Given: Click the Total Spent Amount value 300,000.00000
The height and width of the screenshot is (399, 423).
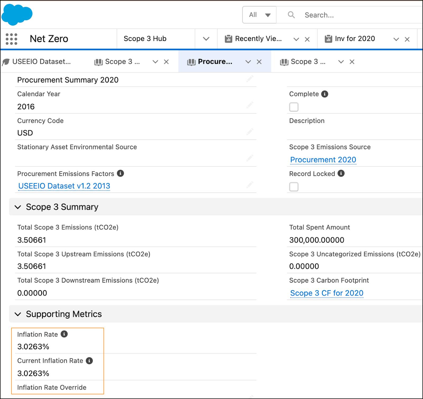Looking at the screenshot, I should (x=317, y=240).
